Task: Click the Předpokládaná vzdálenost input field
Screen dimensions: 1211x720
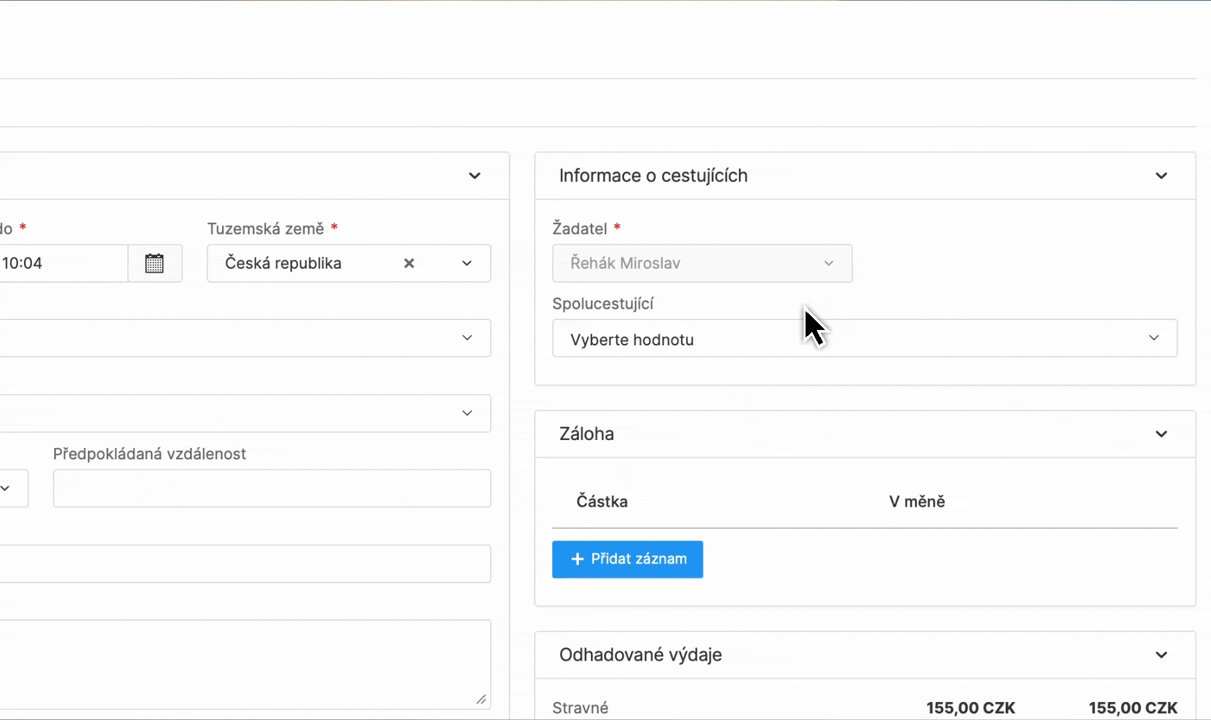Action: [271, 488]
